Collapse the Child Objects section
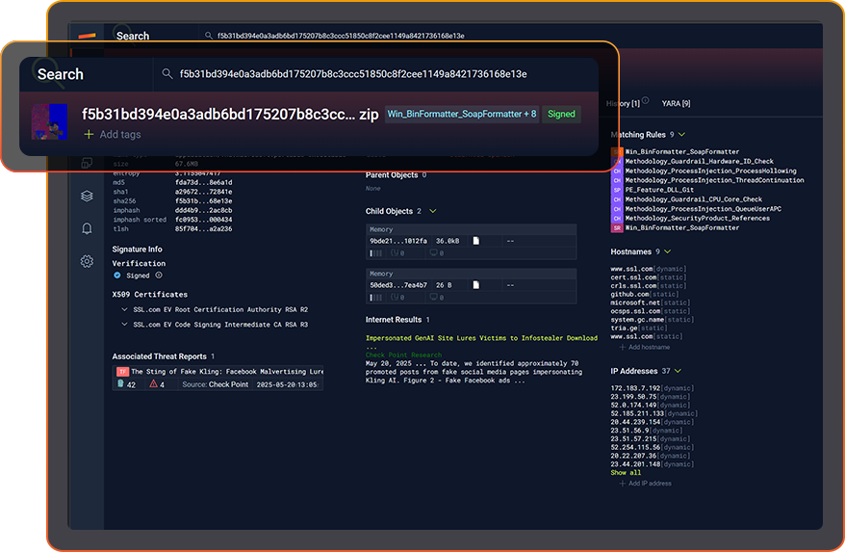 click(x=433, y=211)
